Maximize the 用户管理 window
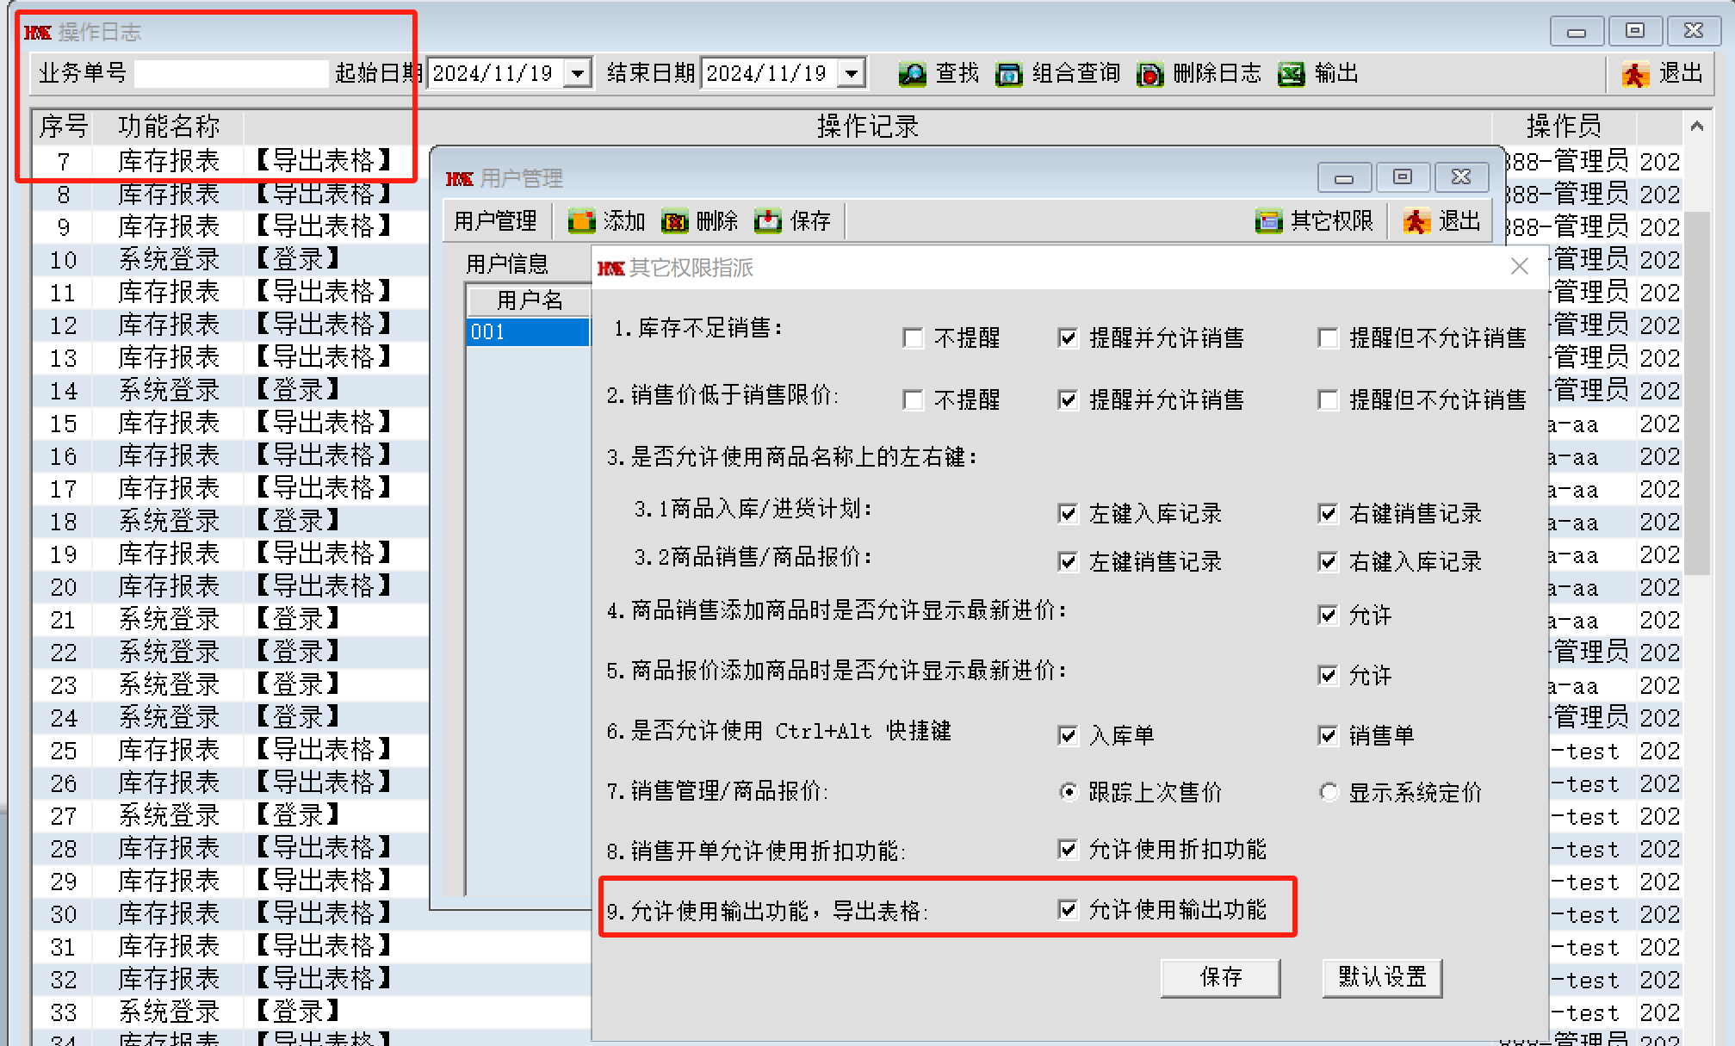1735x1046 pixels. pyautogui.click(x=1403, y=177)
